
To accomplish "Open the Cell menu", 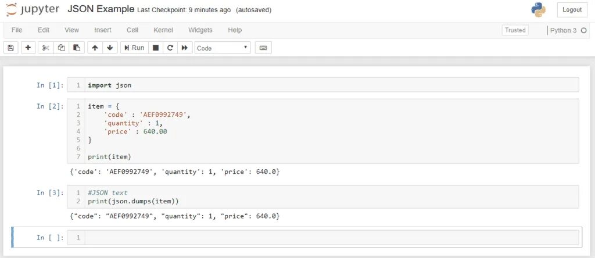I will coord(132,30).
